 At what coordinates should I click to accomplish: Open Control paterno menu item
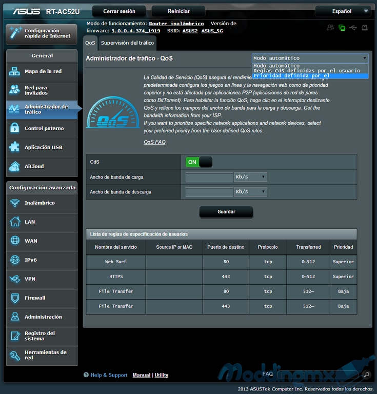tap(42, 128)
